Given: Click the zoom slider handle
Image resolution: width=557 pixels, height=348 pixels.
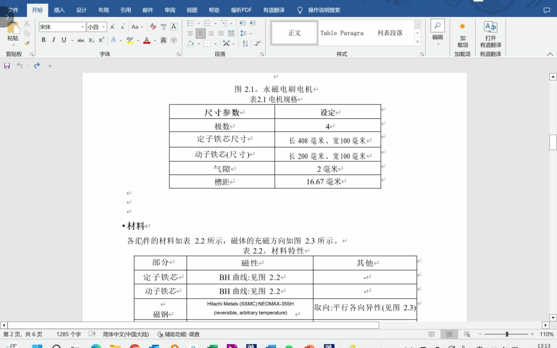Looking at the screenshot, I should tap(507, 334).
